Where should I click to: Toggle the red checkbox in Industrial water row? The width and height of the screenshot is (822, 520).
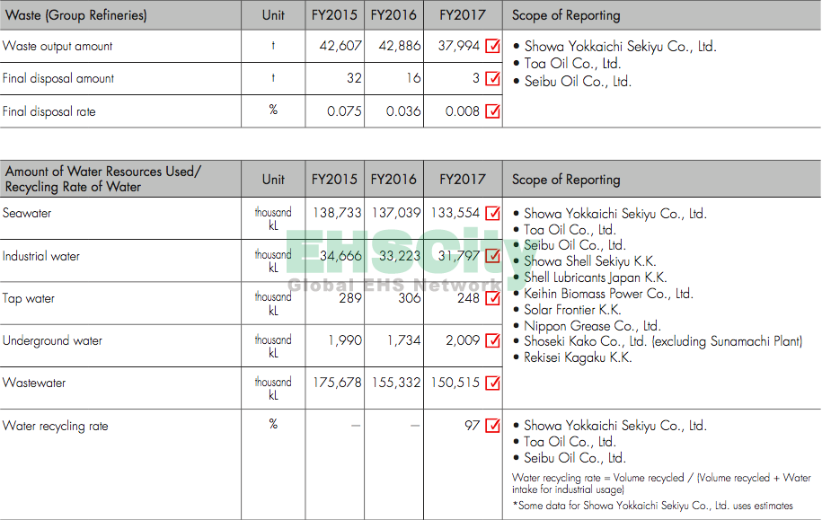[x=493, y=256]
